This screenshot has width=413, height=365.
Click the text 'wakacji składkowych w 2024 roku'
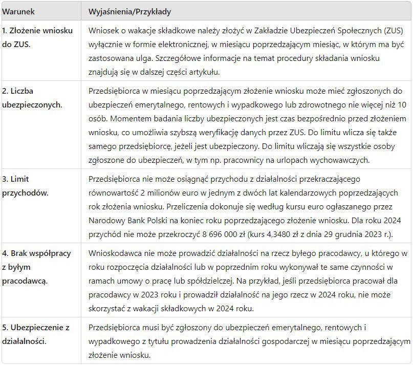pyautogui.click(x=192, y=309)
